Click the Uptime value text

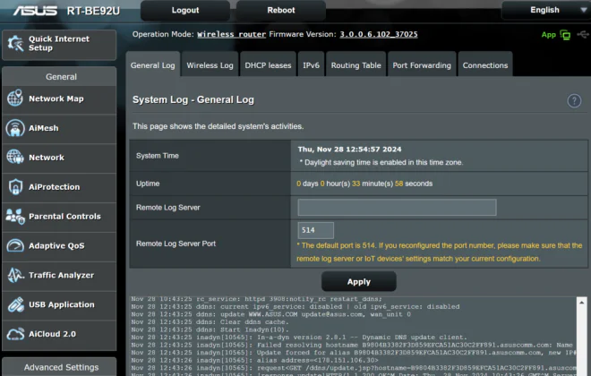[x=364, y=184]
